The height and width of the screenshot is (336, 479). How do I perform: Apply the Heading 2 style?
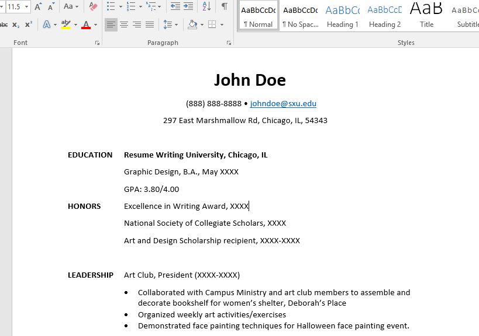tap(385, 15)
